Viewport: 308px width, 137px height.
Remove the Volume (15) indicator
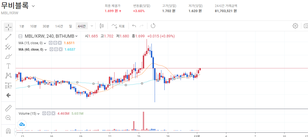coord(53,113)
